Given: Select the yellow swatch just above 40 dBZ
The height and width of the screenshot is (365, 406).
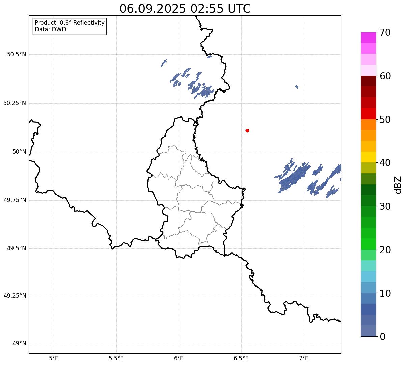Looking at the screenshot, I should 368,157.
